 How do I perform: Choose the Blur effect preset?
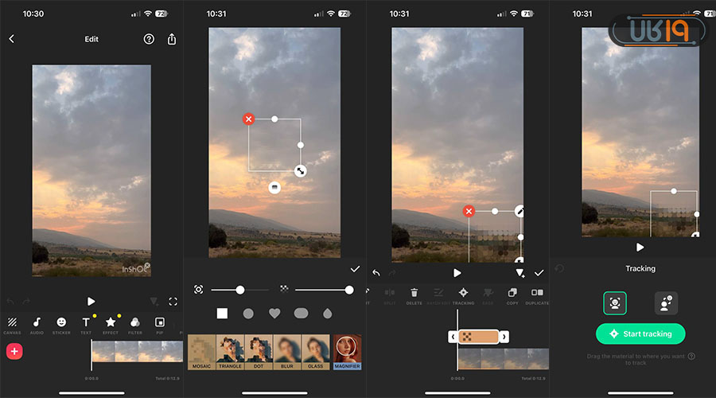288,352
